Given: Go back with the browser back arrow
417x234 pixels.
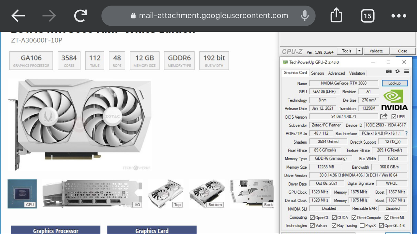Looking at the screenshot, I should coord(18,16).
